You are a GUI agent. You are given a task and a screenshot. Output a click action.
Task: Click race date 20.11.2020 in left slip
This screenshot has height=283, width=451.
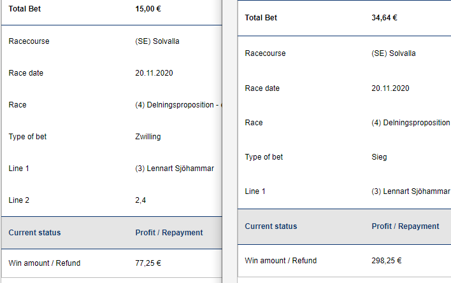coord(154,73)
